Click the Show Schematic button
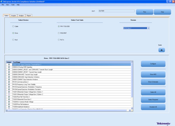Screen dimensions: 175x126 [153, 82]
